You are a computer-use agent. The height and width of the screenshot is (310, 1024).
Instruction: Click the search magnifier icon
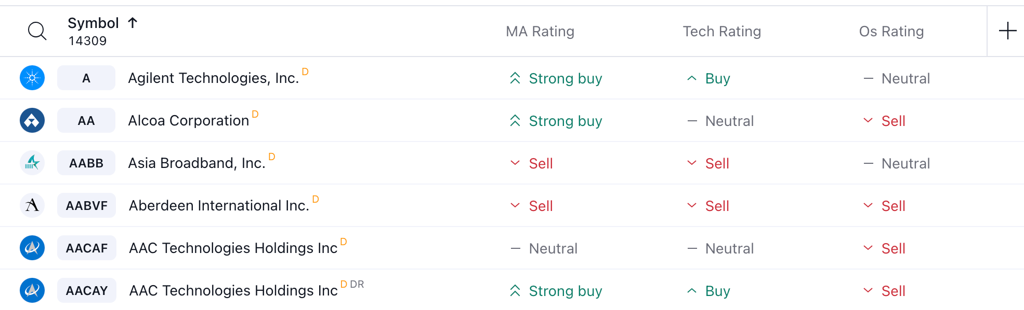37,31
